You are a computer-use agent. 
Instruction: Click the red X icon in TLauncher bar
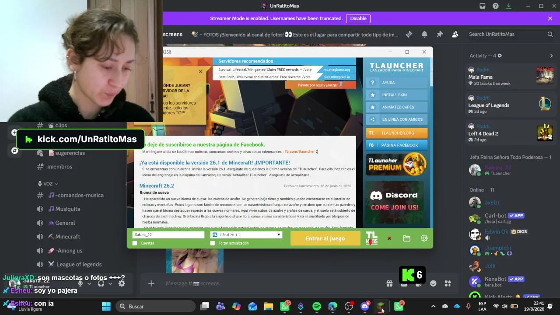[389, 238]
